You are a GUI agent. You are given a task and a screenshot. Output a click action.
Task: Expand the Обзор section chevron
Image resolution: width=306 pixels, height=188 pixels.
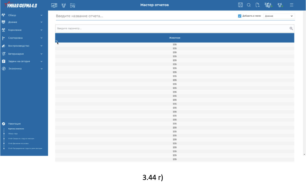pos(41,15)
